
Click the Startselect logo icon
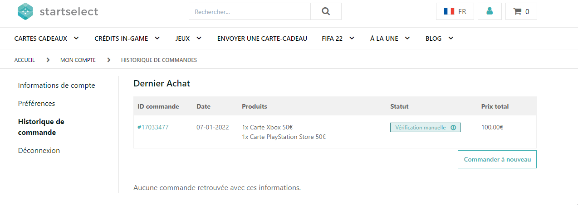25,12
